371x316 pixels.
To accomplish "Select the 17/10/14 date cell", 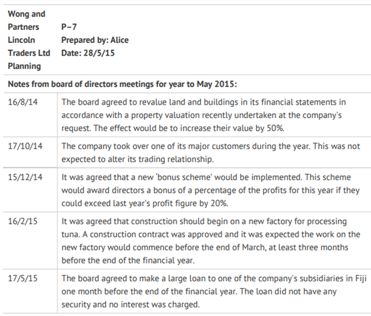I will pyautogui.click(x=25, y=146).
